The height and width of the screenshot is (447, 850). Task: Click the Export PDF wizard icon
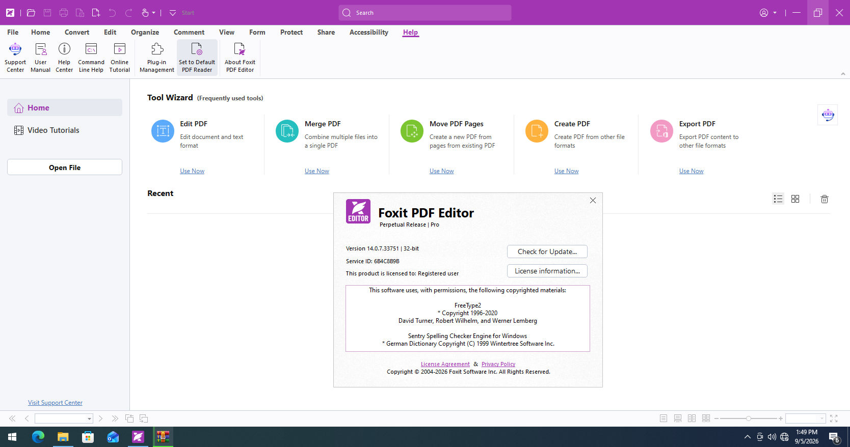(x=662, y=131)
